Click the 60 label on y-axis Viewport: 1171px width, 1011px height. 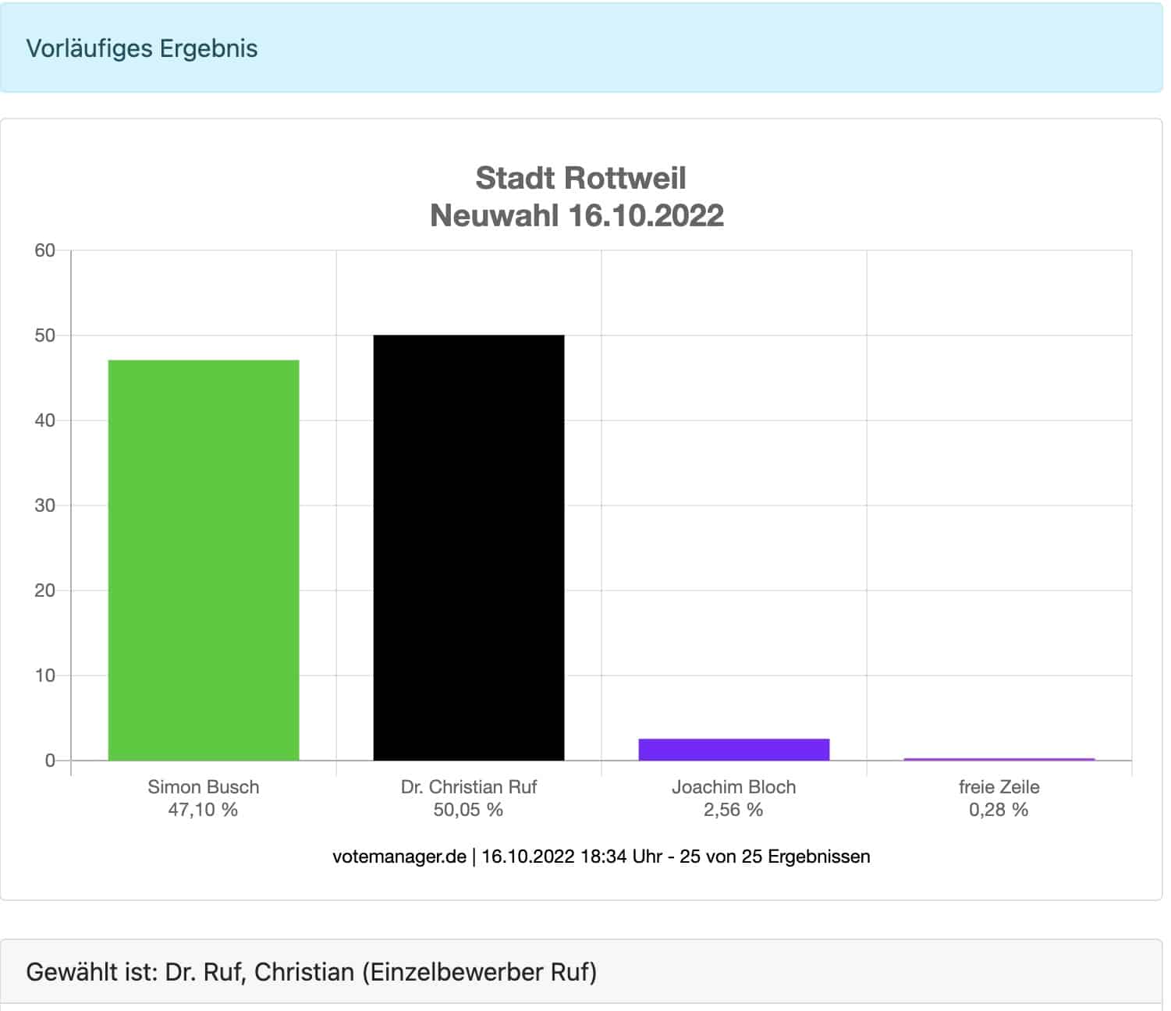tap(45, 250)
